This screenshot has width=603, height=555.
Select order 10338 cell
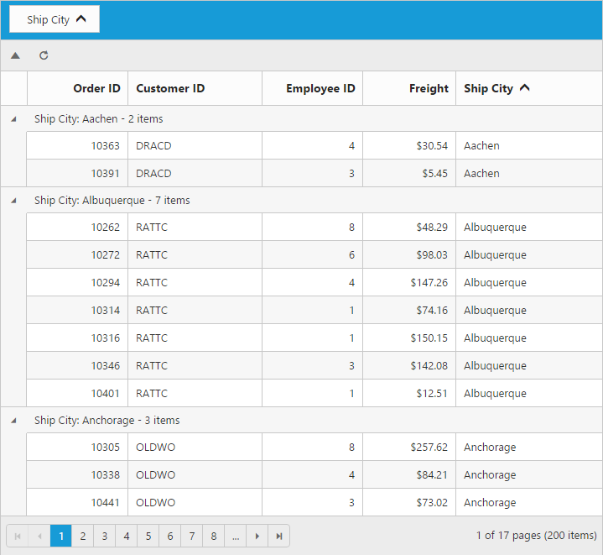77,475
